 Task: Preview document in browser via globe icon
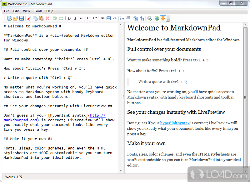pyautogui.click(x=157, y=18)
